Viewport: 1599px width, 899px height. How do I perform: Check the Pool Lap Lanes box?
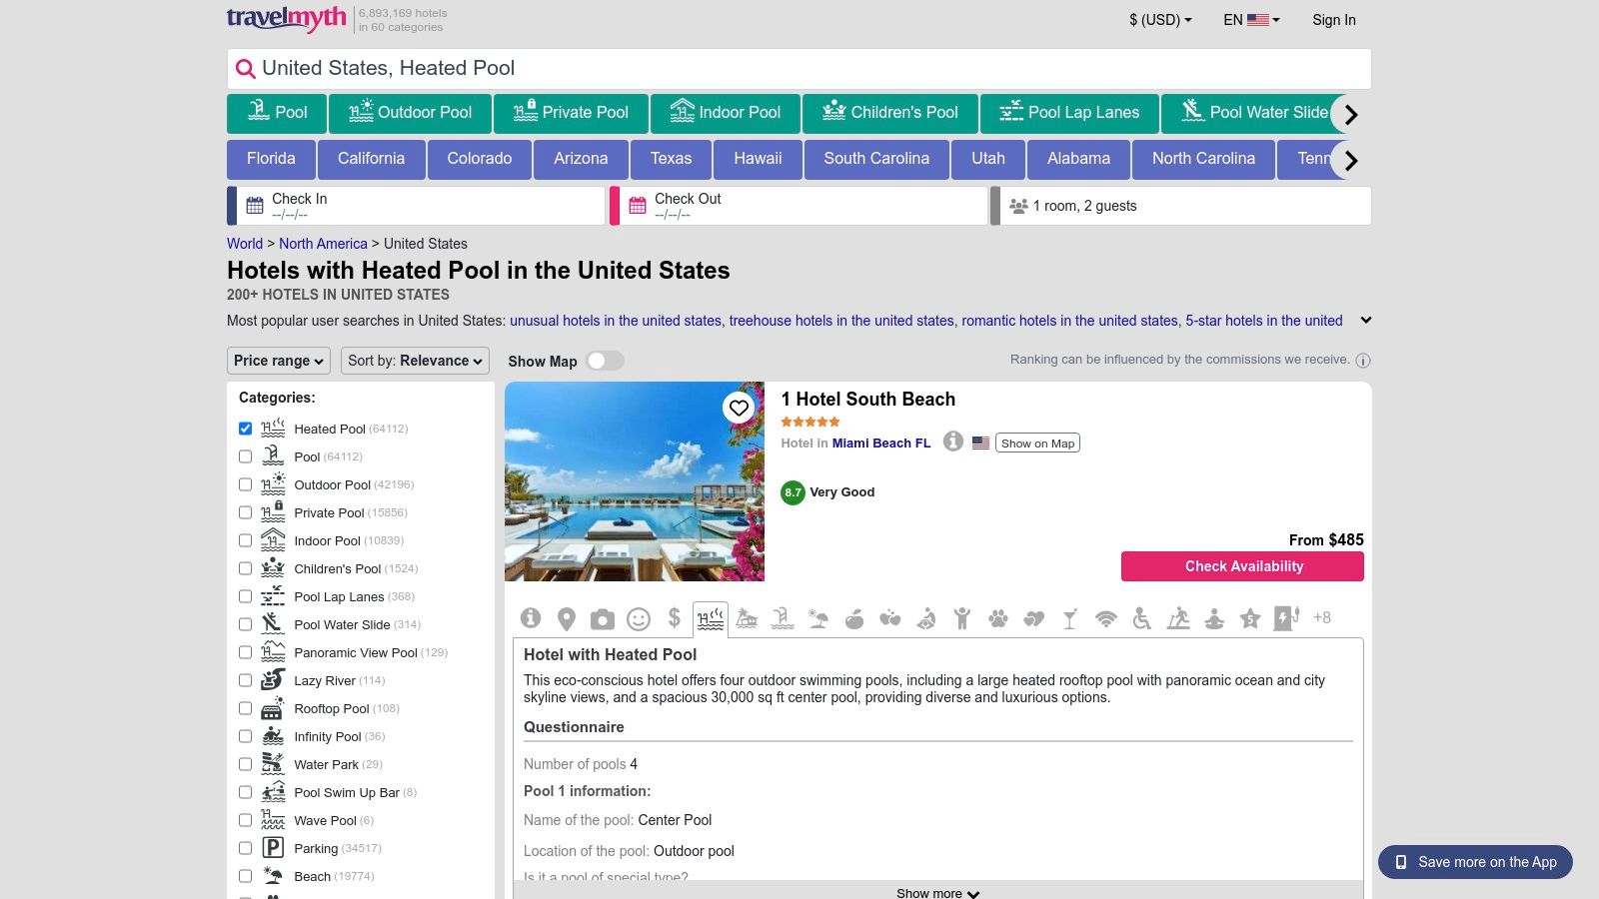pos(245,596)
